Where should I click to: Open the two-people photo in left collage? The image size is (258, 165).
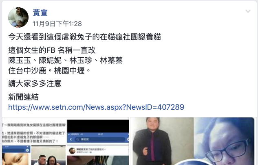tap(49, 156)
